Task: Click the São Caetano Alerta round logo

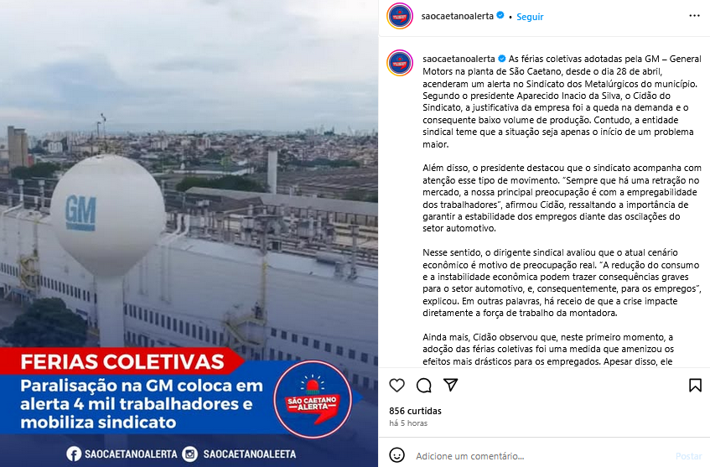Action: coord(313,400)
